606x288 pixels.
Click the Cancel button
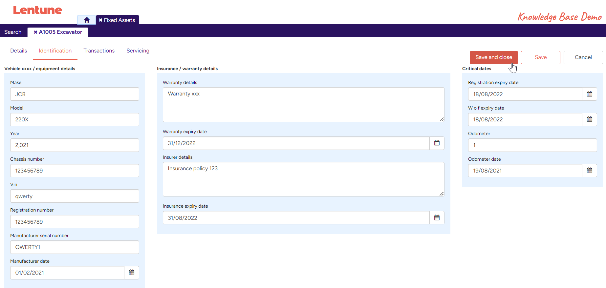(583, 57)
